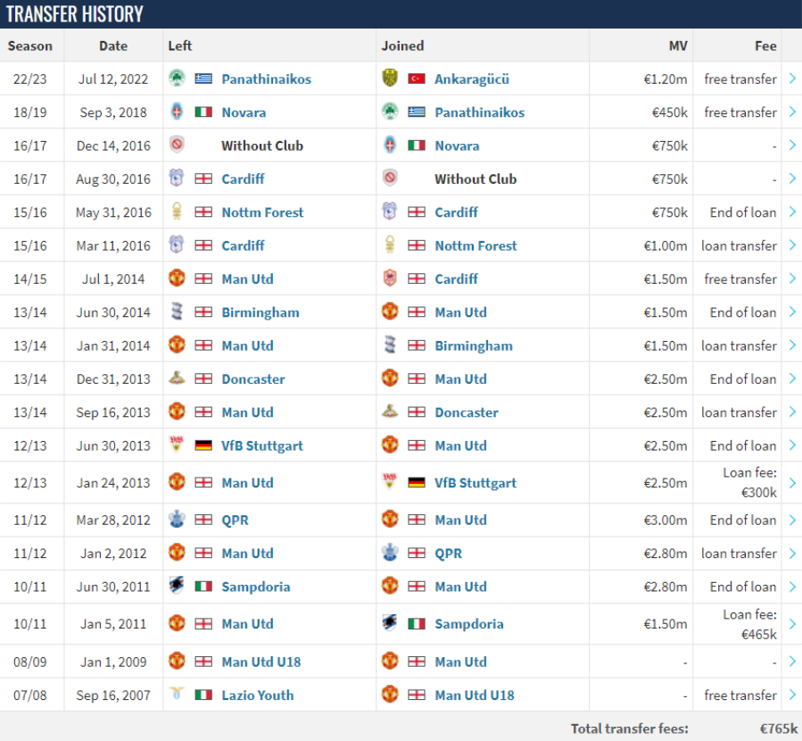This screenshot has width=802, height=741.
Task: Click the Ankaragücü club crest icon
Action: [x=390, y=79]
